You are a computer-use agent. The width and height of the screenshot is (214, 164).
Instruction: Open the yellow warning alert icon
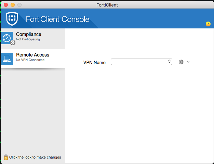coord(208,24)
